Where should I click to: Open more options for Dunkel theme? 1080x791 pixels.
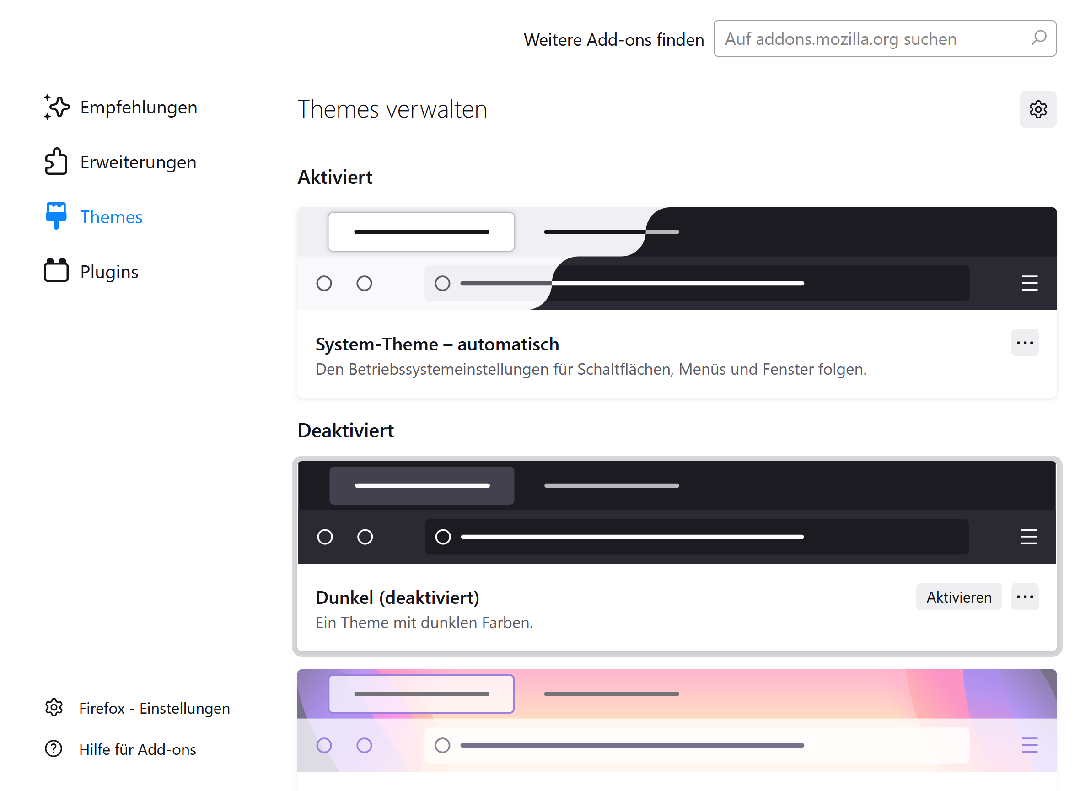(1025, 597)
